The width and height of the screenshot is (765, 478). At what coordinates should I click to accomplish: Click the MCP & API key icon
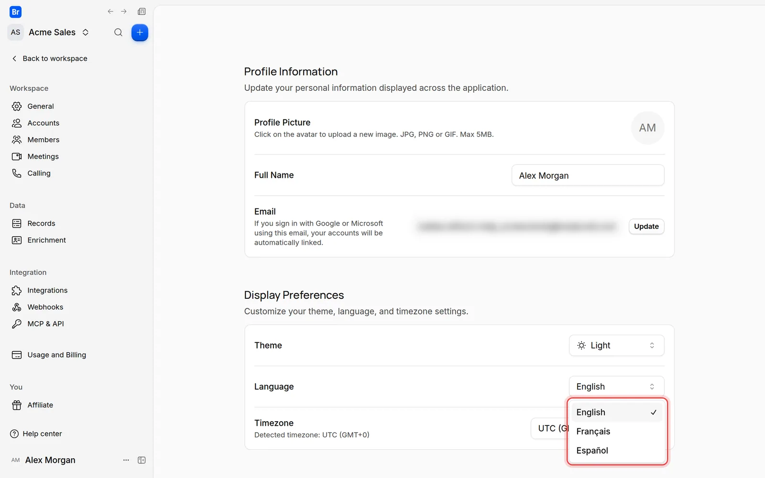pos(17,324)
